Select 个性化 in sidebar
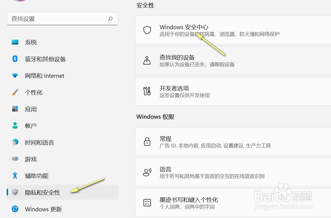Viewport: 331px width, 218px height. [x=62, y=92]
